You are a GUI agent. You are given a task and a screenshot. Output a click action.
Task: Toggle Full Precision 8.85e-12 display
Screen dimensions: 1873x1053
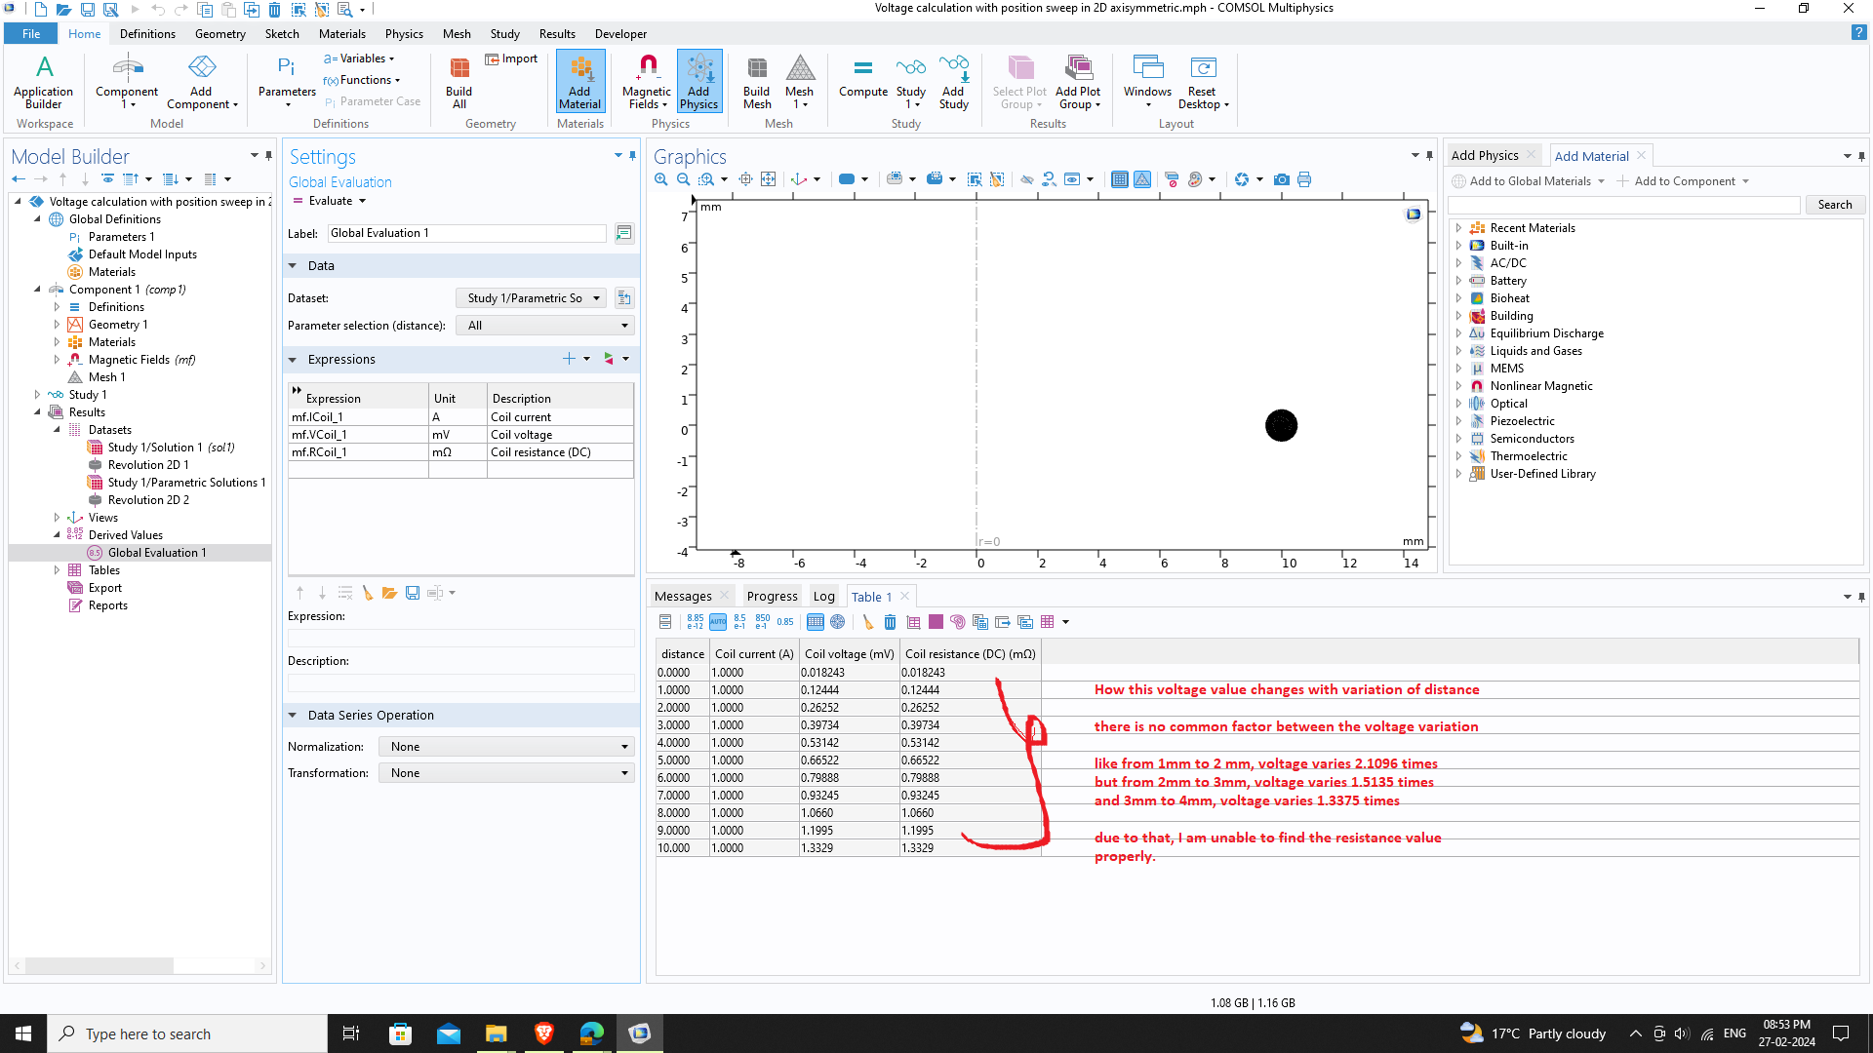(x=696, y=622)
